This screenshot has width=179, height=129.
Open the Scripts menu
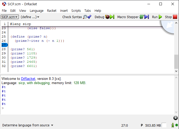[x=76, y=11]
